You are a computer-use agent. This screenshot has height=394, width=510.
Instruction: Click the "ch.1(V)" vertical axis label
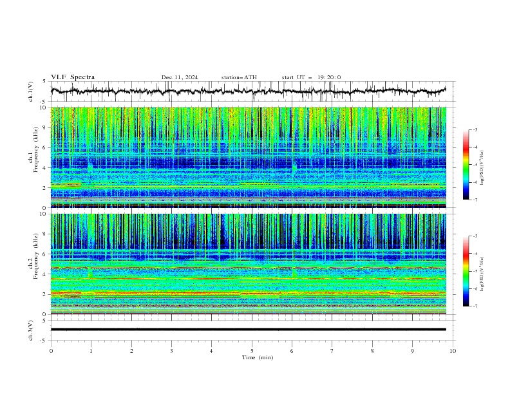click(x=31, y=91)
